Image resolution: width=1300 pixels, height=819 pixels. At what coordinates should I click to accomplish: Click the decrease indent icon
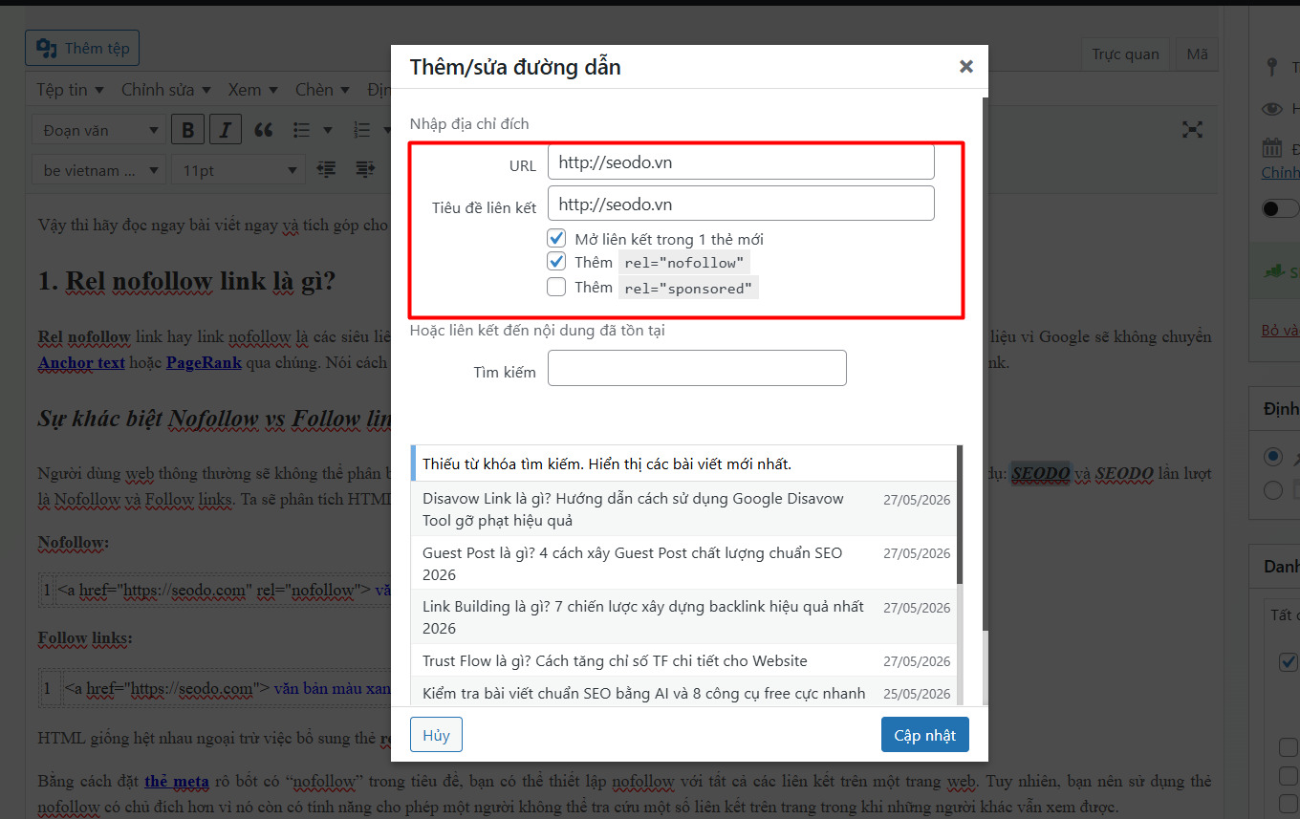tap(327, 169)
